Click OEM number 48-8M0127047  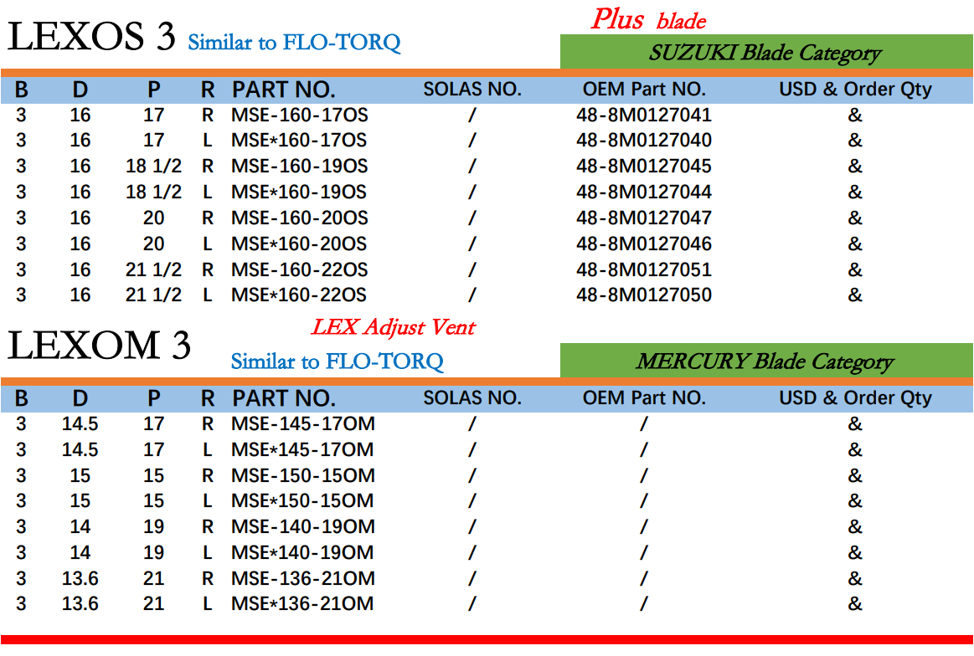[x=644, y=218]
